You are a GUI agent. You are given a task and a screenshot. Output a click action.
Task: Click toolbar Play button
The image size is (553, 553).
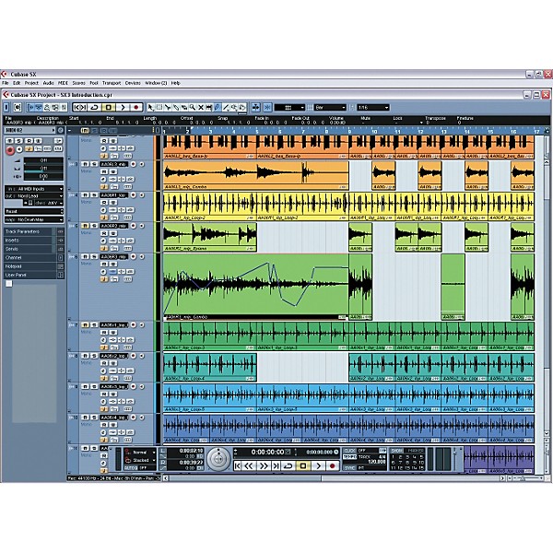123,107
